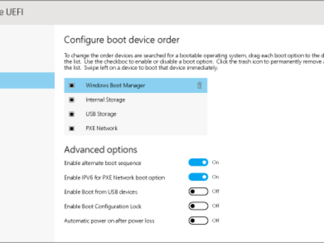
Task: Toggle the Windows Boot Manager checkbox
Action: coord(72,85)
